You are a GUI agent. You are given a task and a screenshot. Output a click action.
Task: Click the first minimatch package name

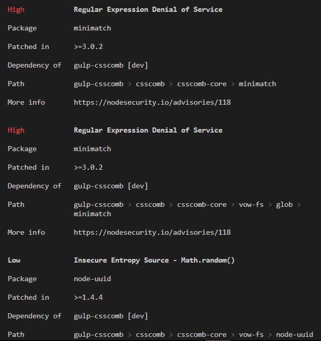[x=92, y=28]
